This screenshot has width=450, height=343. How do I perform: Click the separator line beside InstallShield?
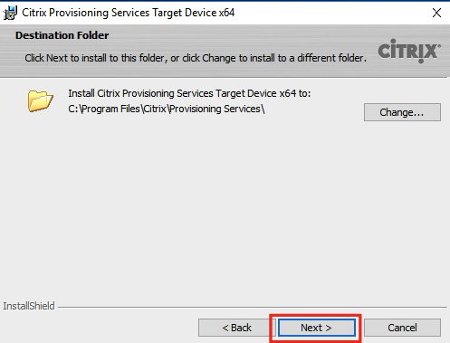tap(253, 308)
